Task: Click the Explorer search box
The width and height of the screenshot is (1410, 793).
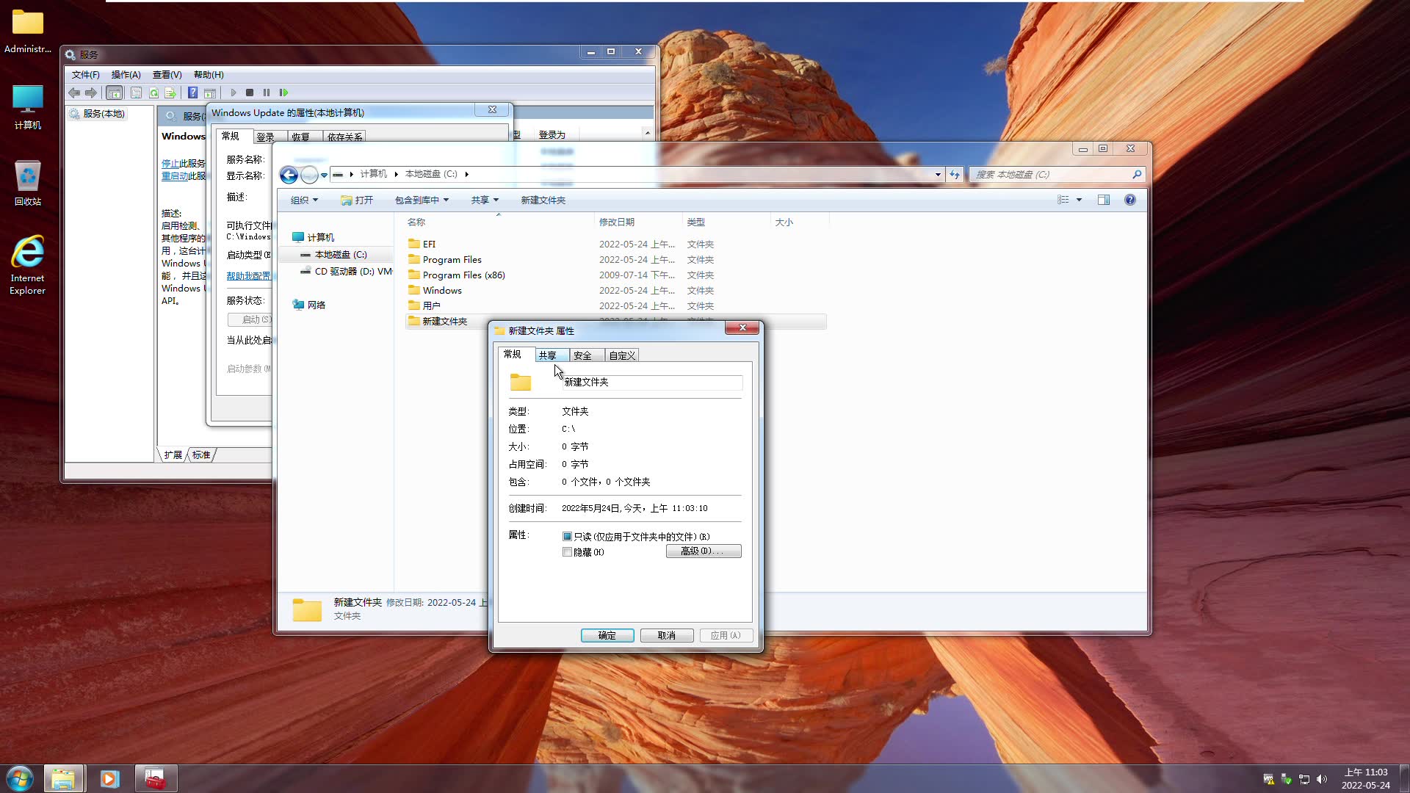Action: pos(1050,175)
